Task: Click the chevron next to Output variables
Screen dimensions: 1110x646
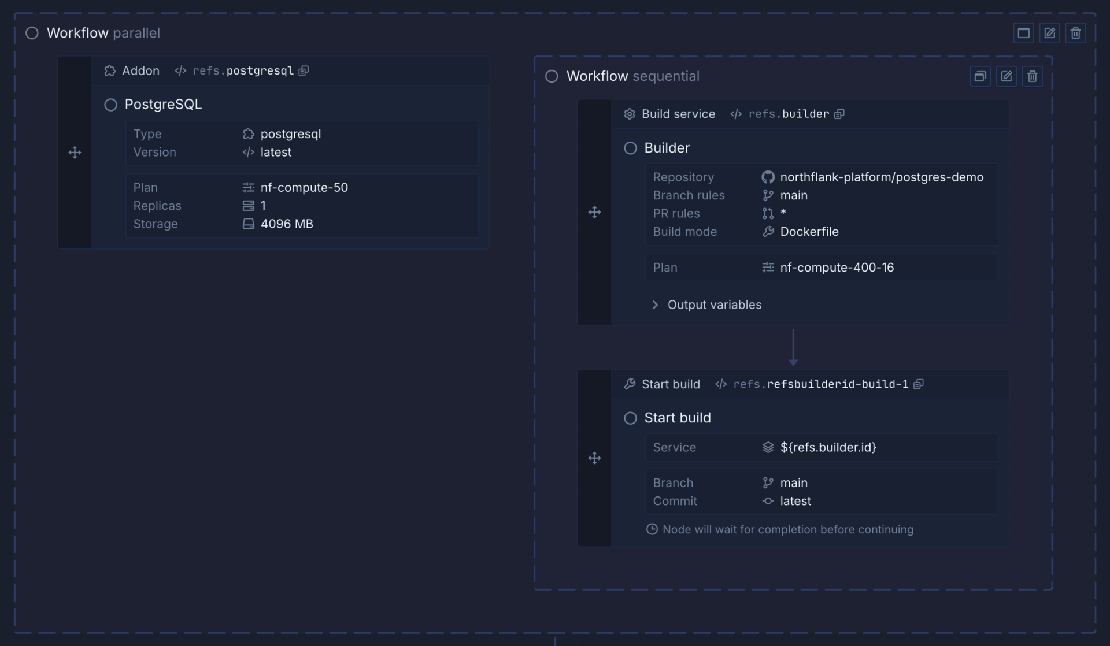Action: coord(655,305)
